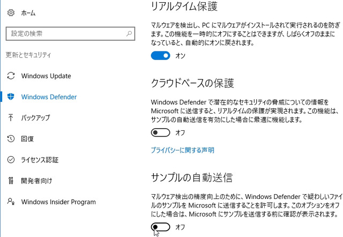Click the Home gear icon
This screenshot has width=343, height=237.
point(11,13)
